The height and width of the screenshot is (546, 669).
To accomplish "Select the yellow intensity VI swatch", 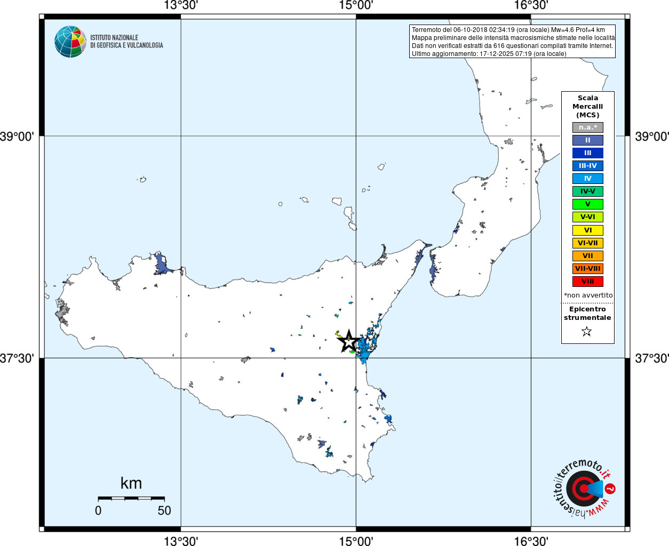I will [588, 230].
